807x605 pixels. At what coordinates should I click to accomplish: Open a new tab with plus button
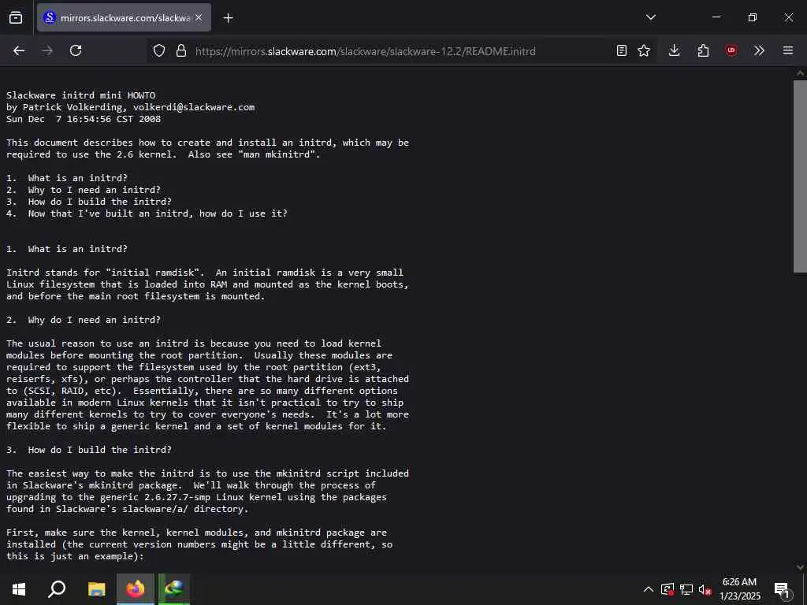[229, 18]
